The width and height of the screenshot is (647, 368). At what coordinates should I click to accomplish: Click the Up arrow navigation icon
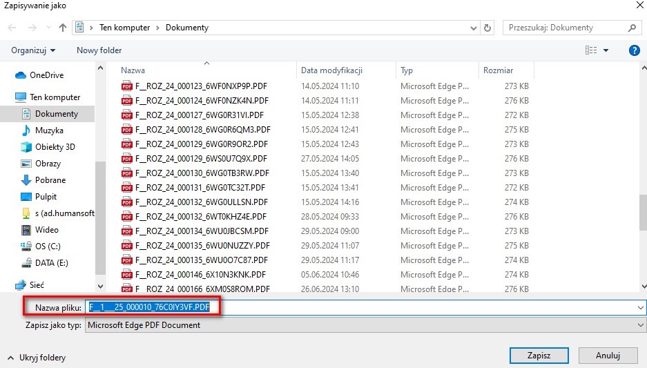pos(63,28)
